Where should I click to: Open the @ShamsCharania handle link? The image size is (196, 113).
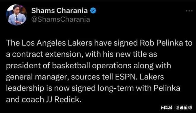tap(61, 19)
